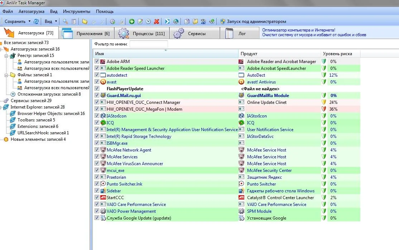Collapse the Реестр tree node

pos(6,56)
